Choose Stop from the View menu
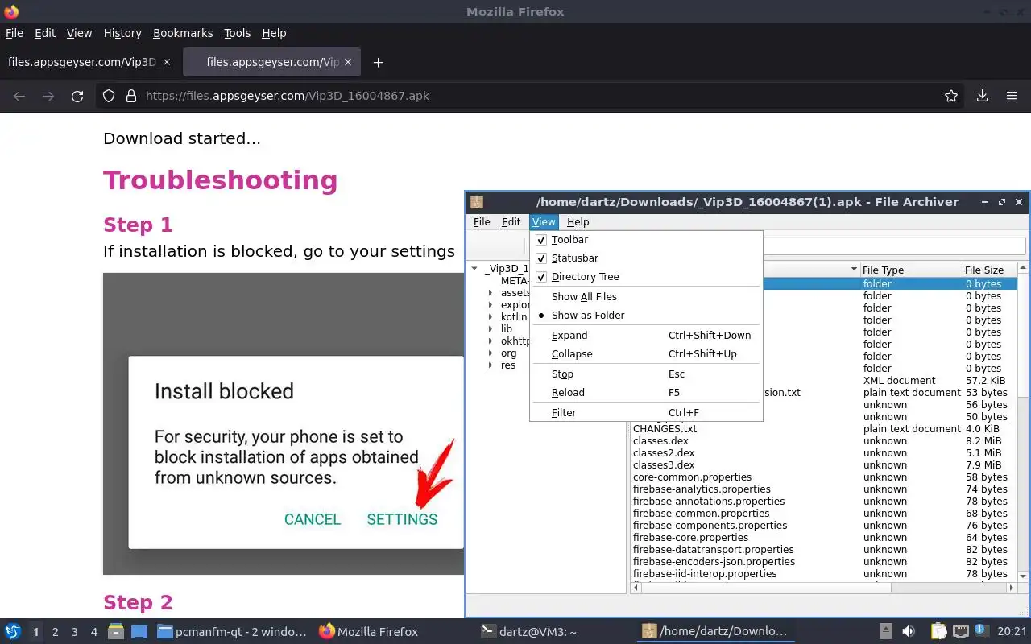The image size is (1031, 644). [x=646, y=374]
